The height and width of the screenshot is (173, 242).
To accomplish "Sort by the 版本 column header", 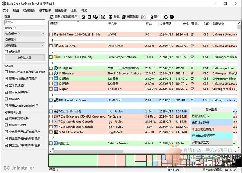I will pyautogui.click(x=151, y=24).
